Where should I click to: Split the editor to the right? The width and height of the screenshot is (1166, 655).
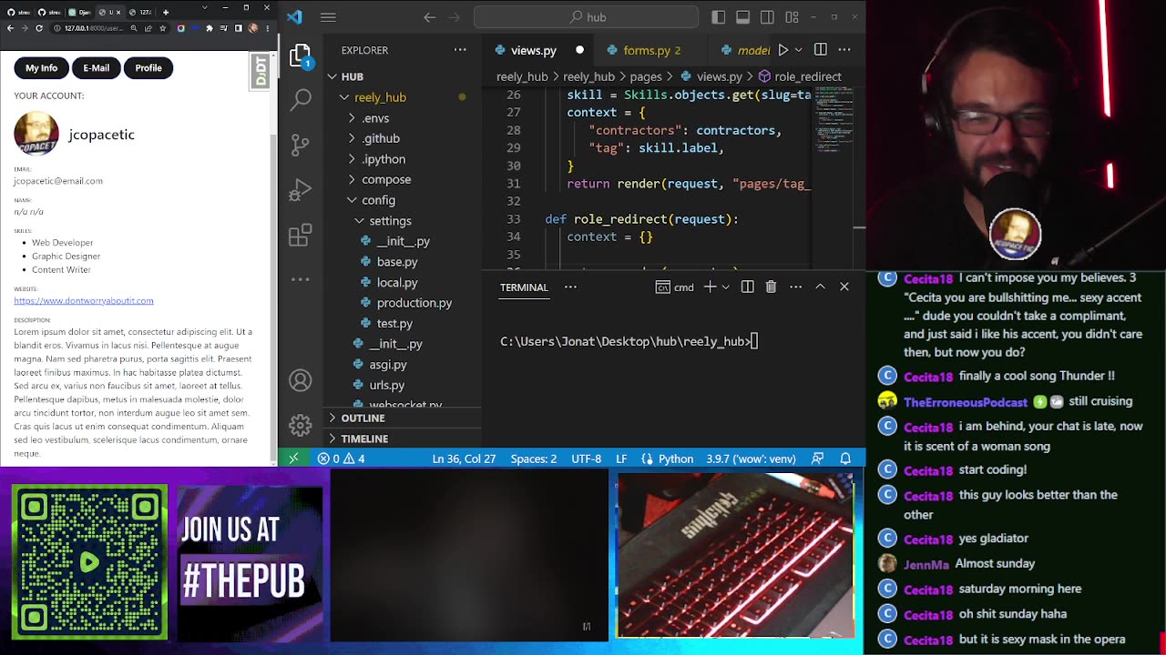(x=821, y=50)
